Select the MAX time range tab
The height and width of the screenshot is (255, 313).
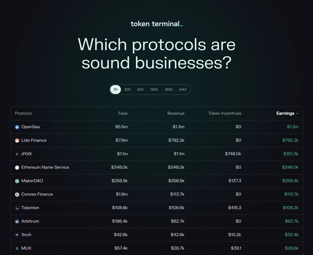(183, 89)
